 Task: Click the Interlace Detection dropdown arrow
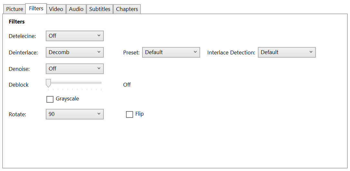point(311,52)
